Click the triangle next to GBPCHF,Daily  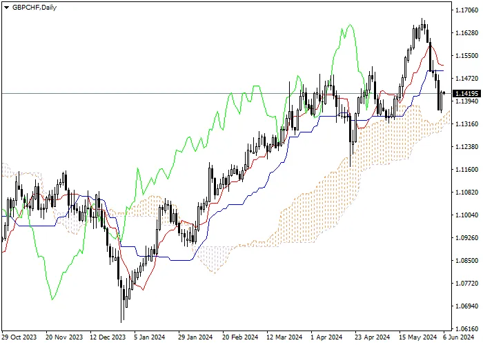(x=6, y=8)
